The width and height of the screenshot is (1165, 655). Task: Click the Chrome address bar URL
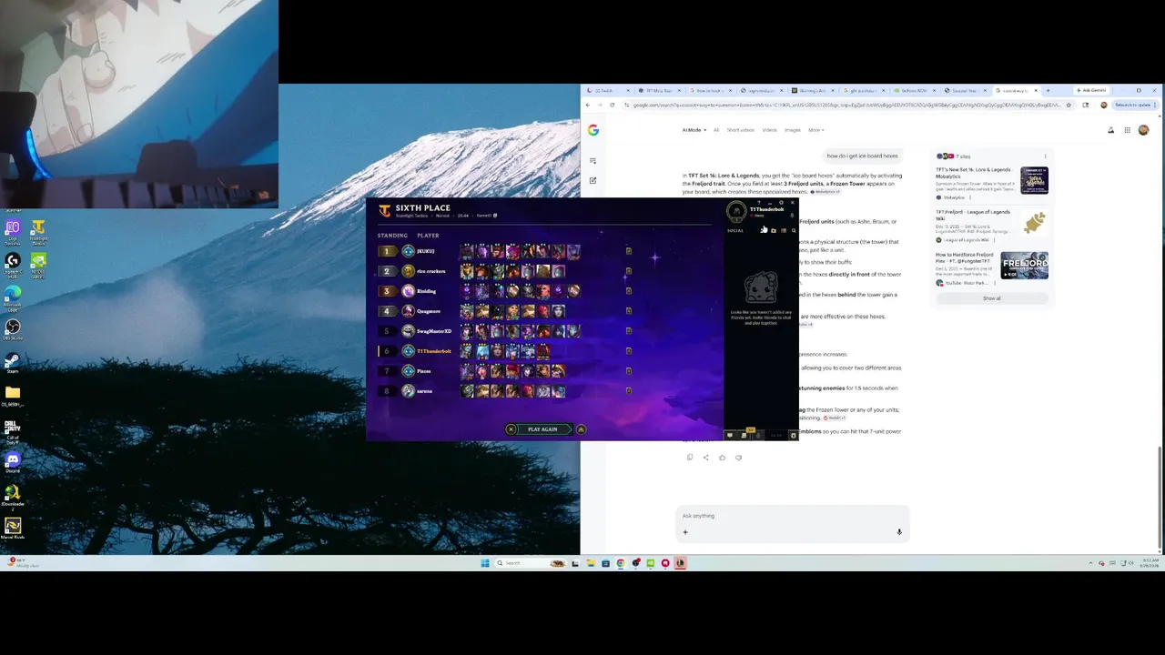846,105
